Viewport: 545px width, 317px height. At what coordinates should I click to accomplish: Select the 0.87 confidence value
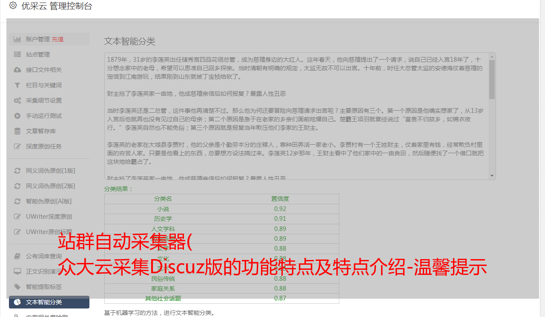tap(280, 298)
